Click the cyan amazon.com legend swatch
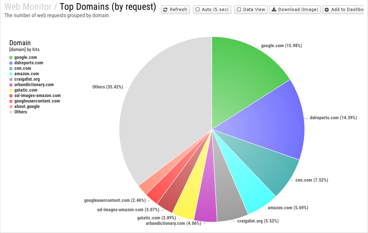The height and width of the screenshot is (233, 368). (11, 74)
